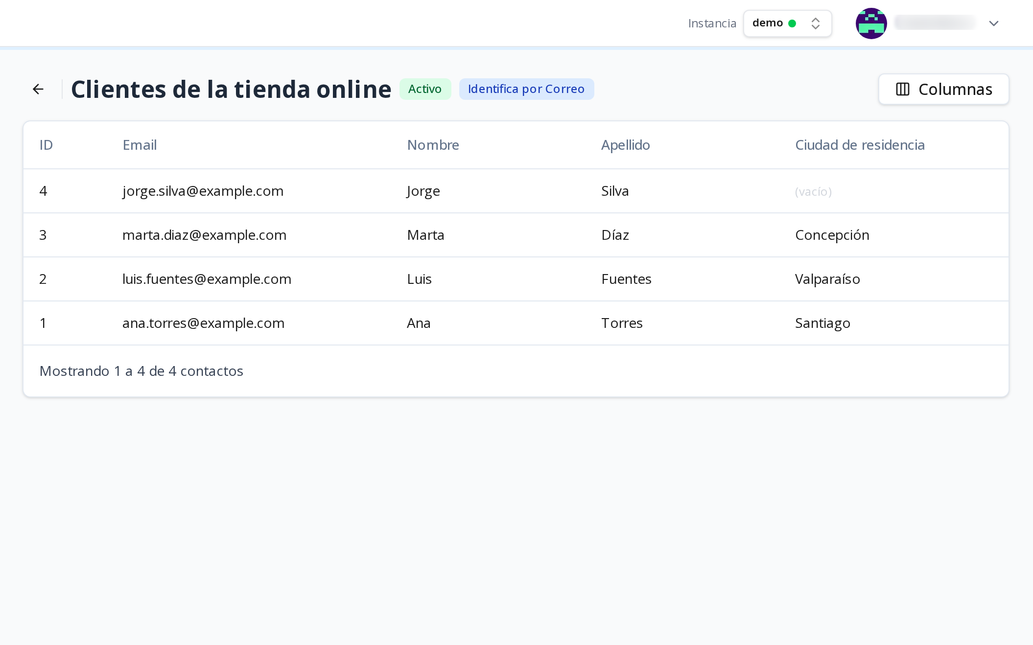Screen dimensions: 1033x645
Task: Click the Ciudad de residencia header
Action: tap(860, 145)
